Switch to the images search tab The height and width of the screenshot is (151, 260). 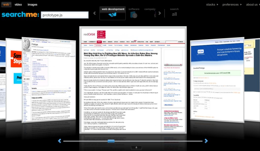(x=32, y=5)
